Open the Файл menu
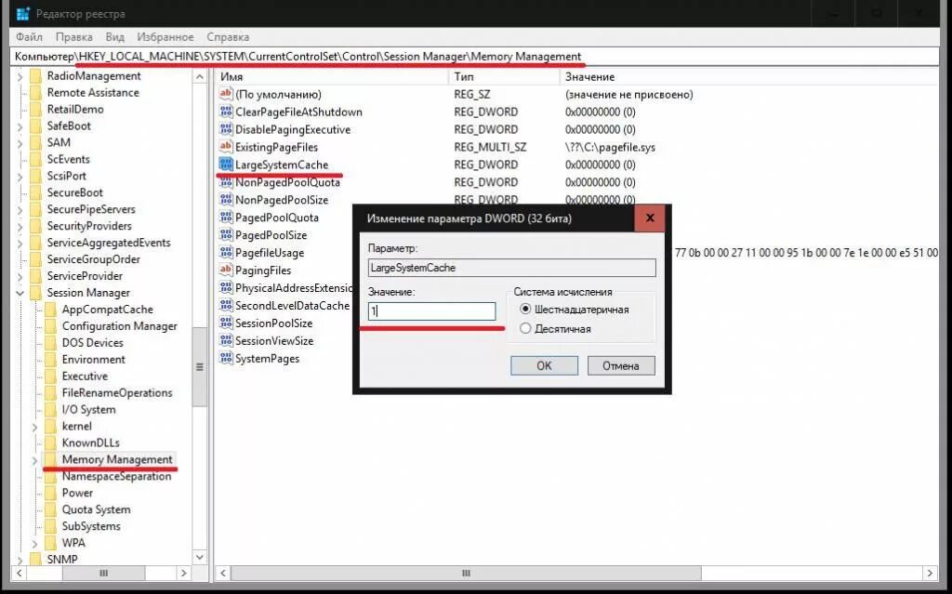The width and height of the screenshot is (952, 594). pos(29,37)
